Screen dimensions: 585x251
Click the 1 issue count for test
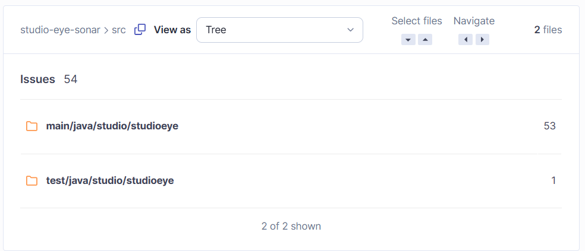[x=553, y=180]
